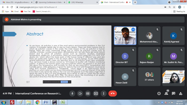Open options on Abhishek Mishra's video tile

133,30
